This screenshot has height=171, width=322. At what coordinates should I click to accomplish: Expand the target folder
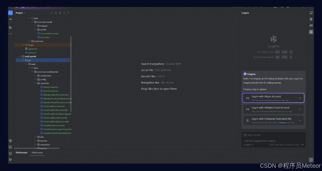click(x=23, y=45)
